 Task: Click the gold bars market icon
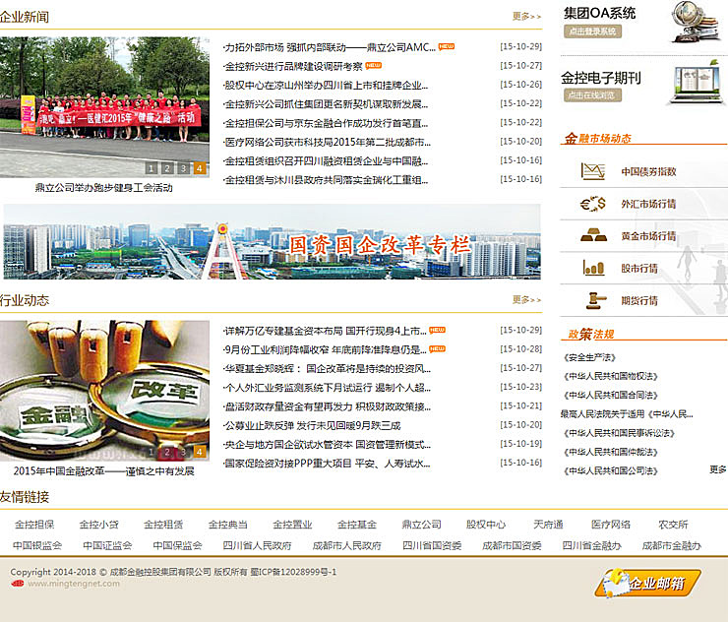(x=592, y=236)
